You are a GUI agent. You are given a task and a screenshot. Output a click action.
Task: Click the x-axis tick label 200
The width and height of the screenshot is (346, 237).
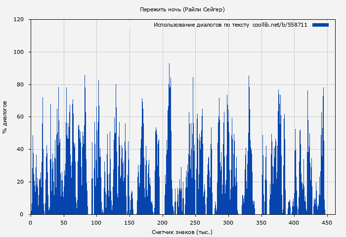pos(162,223)
